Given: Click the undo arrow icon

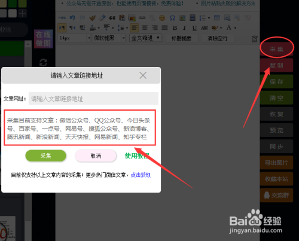Looking at the screenshot, I should tap(72, 18).
